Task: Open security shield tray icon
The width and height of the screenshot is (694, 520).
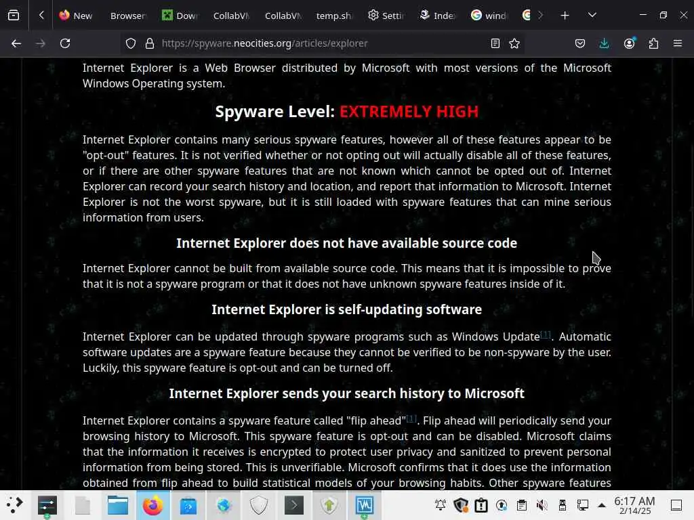Action: (x=461, y=505)
